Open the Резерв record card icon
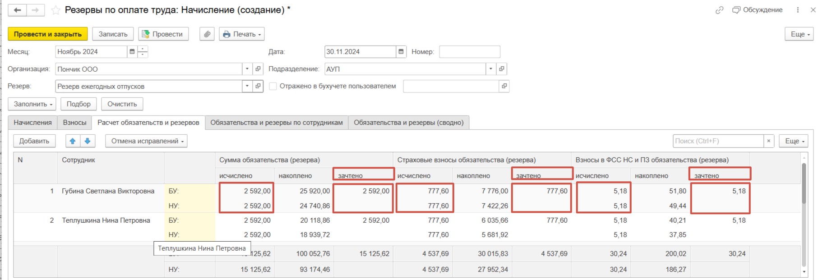The width and height of the screenshot is (818, 280). pyautogui.click(x=258, y=86)
